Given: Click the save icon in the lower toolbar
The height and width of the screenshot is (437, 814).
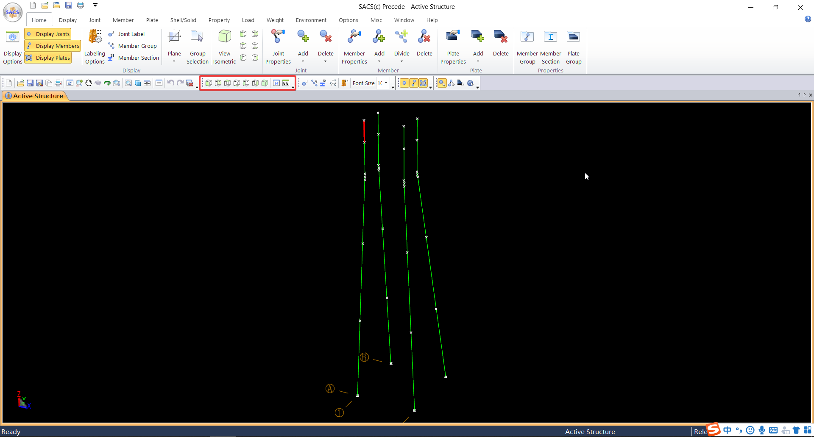Looking at the screenshot, I should click(30, 83).
